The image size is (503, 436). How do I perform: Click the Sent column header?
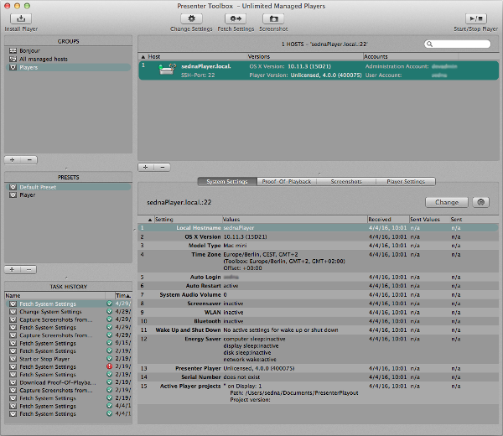tap(456, 220)
